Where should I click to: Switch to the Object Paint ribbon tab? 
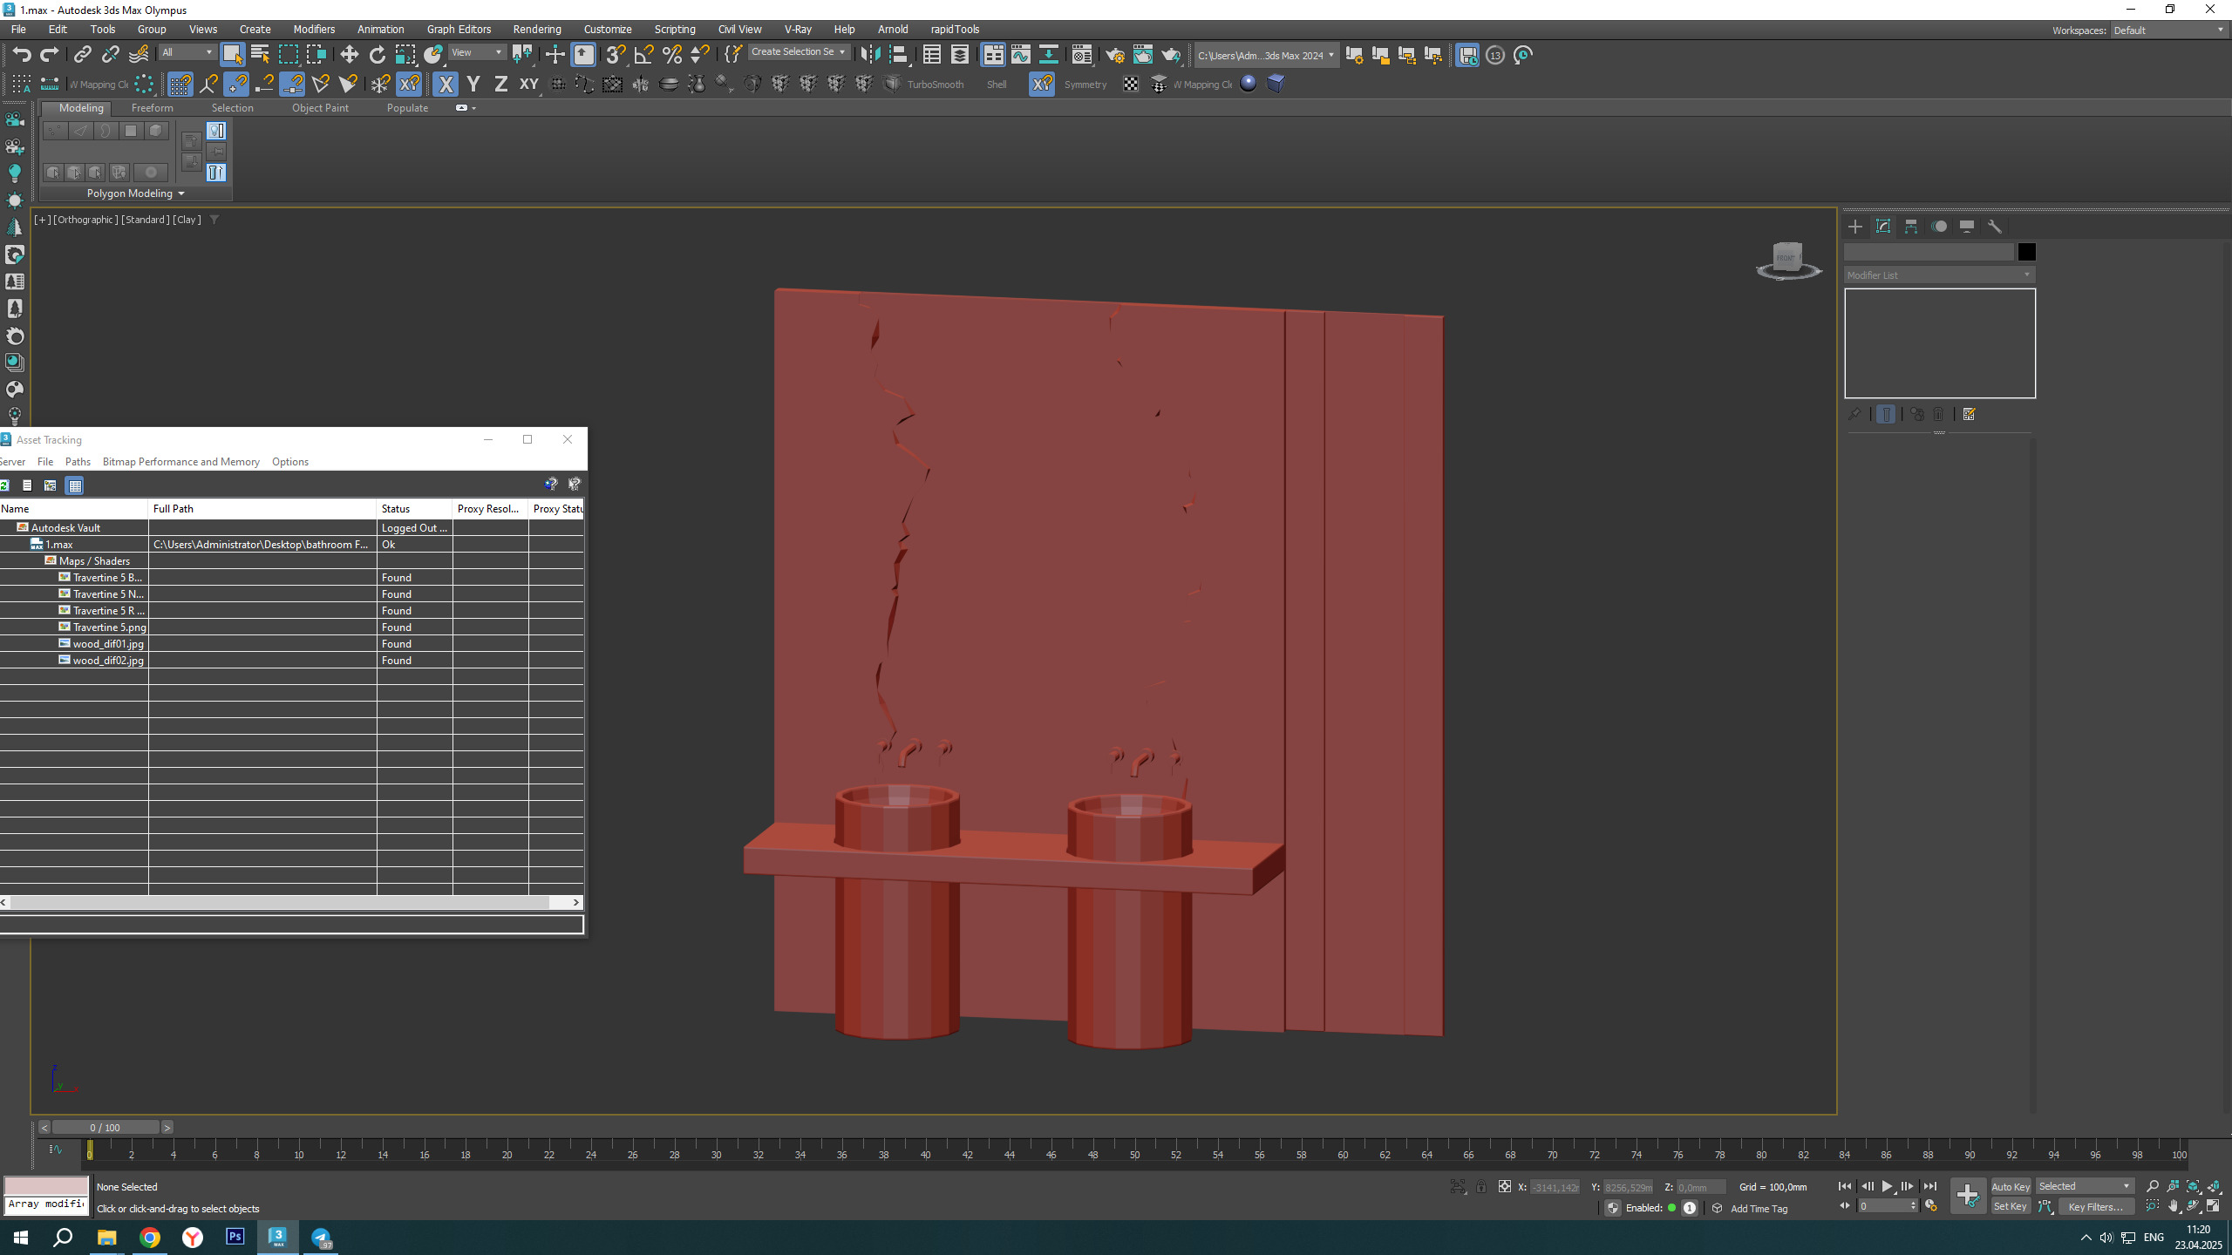320,108
